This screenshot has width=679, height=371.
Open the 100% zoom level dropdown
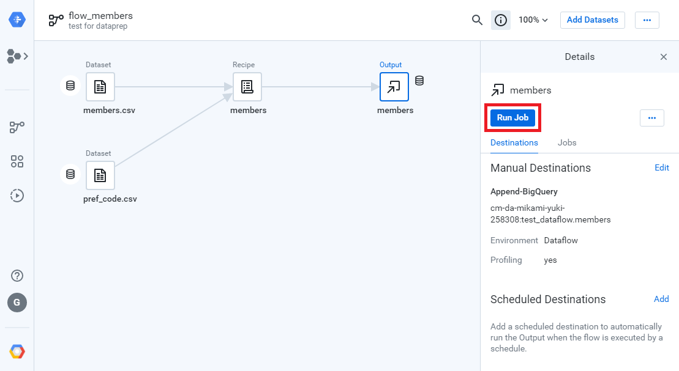click(533, 20)
